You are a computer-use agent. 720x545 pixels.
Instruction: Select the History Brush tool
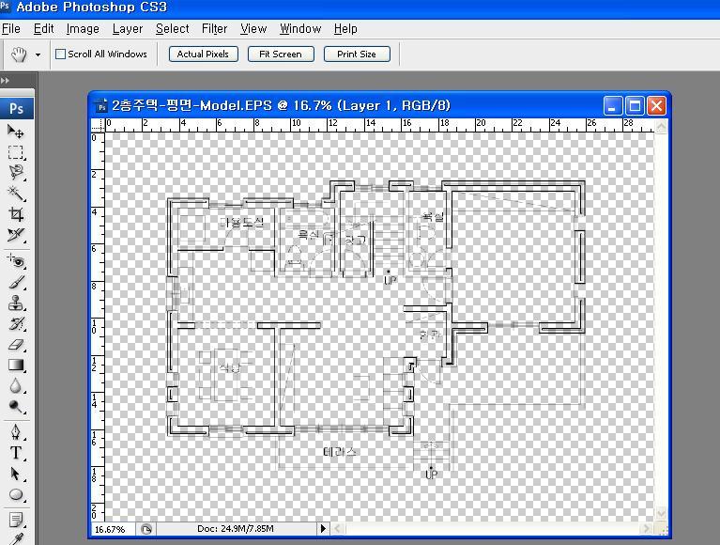pos(16,323)
